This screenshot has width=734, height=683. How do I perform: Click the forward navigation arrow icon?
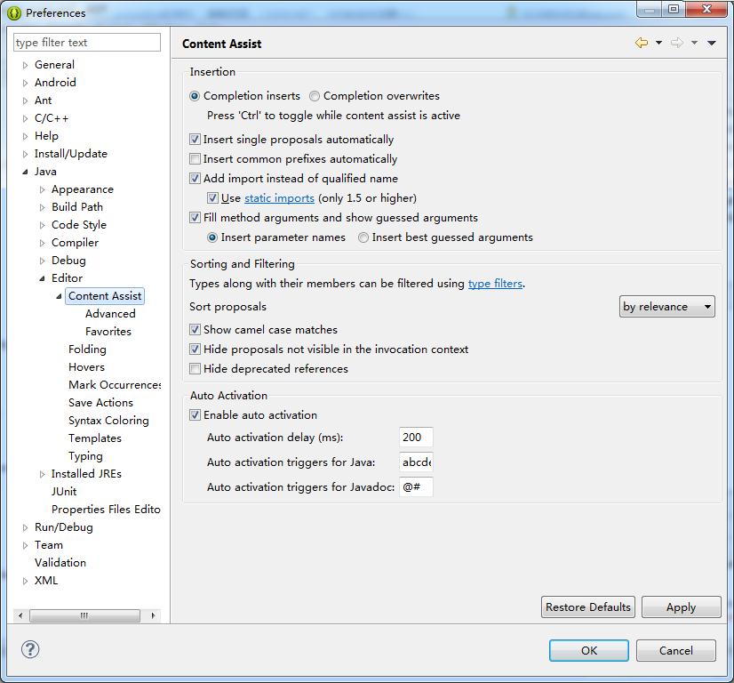click(677, 43)
